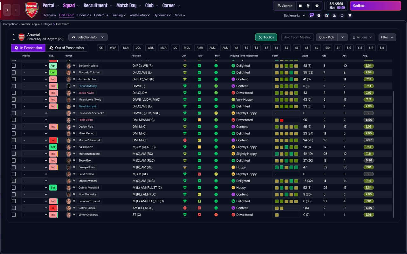Click the shirt kit shortcut icon
The height and width of the screenshot is (254, 407).
pos(319,16)
